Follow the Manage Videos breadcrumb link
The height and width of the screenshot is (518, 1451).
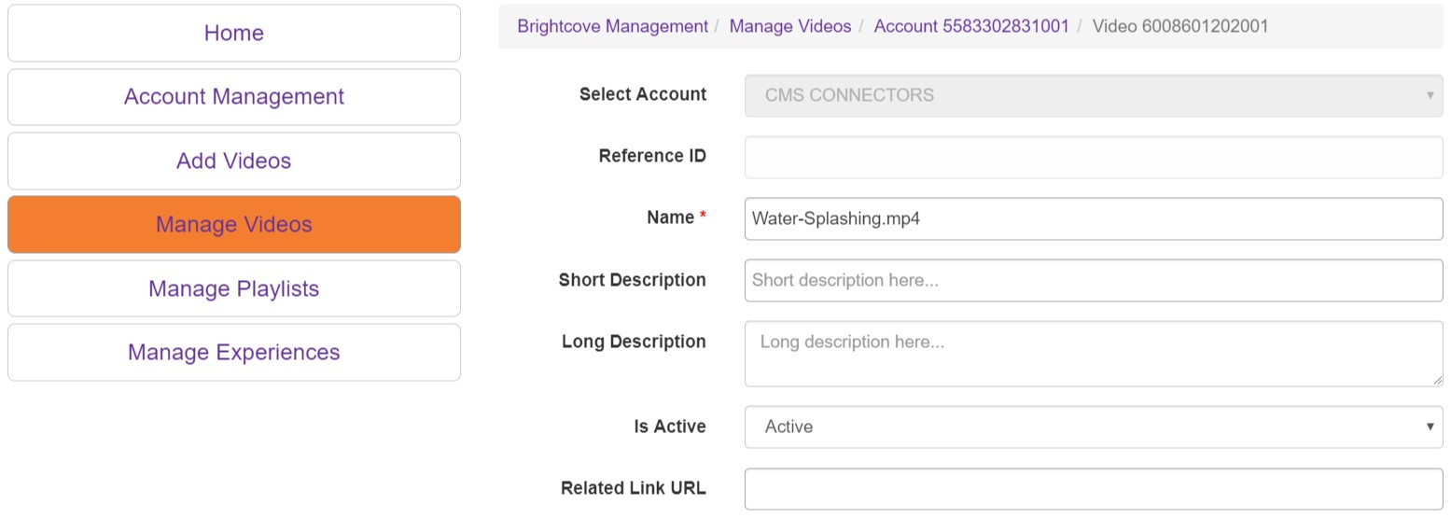[789, 26]
